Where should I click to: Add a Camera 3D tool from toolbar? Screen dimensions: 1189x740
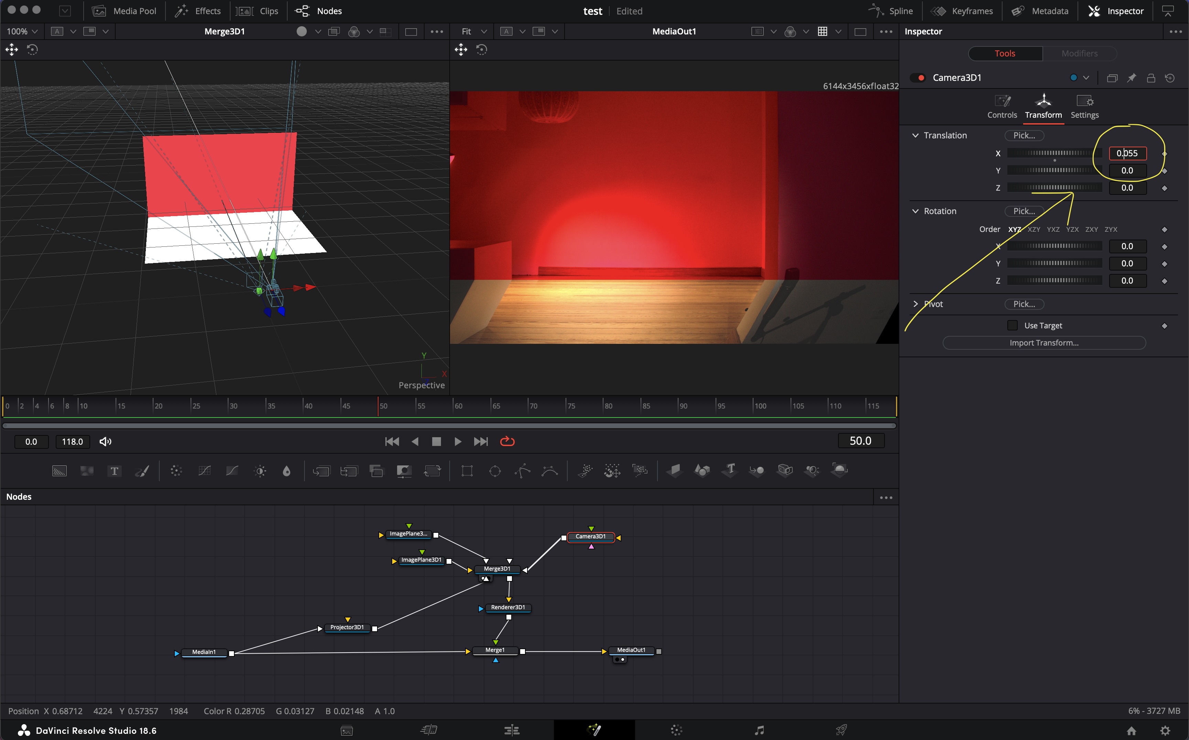(x=785, y=471)
